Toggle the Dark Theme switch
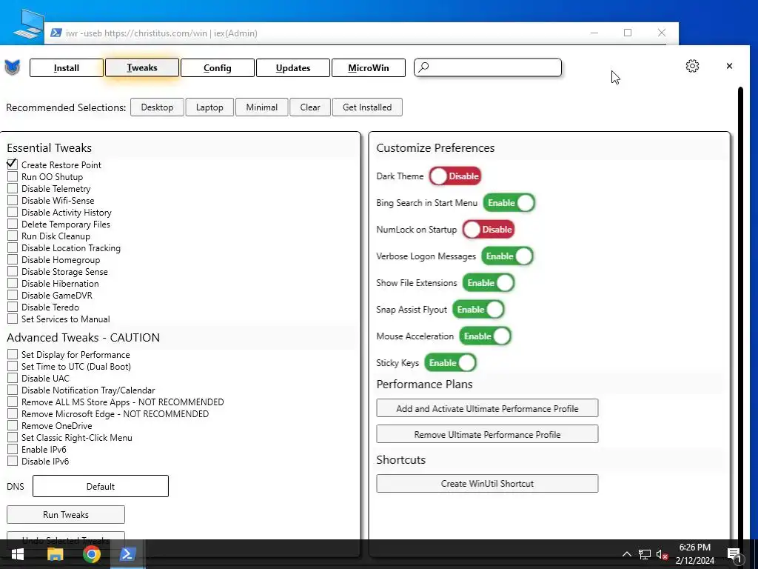Screen dimensions: 758x569 (455, 176)
